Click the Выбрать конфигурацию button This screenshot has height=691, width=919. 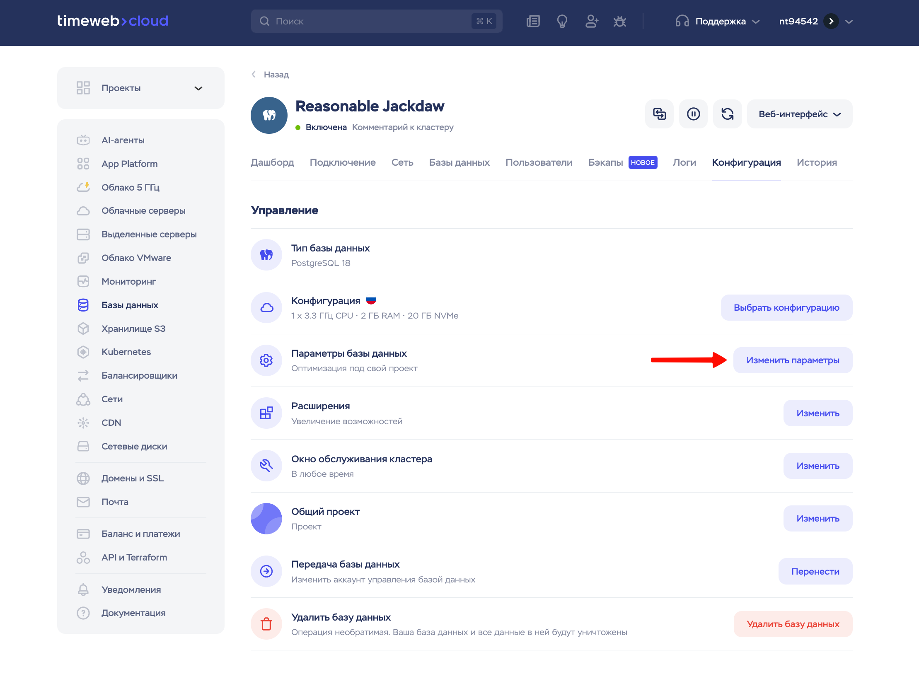coord(786,307)
